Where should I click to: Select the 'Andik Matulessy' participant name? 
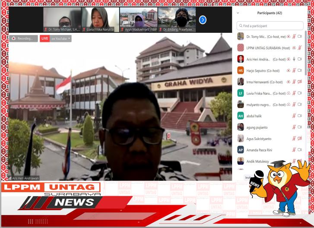(258, 161)
